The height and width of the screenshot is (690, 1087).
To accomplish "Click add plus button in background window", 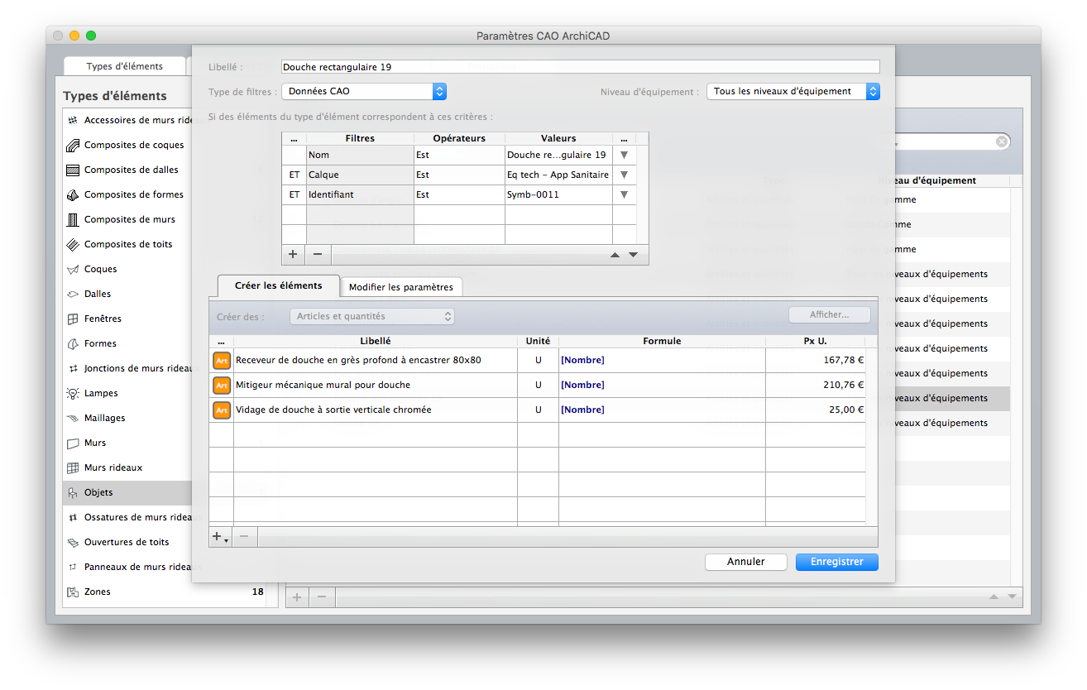I will 298,597.
